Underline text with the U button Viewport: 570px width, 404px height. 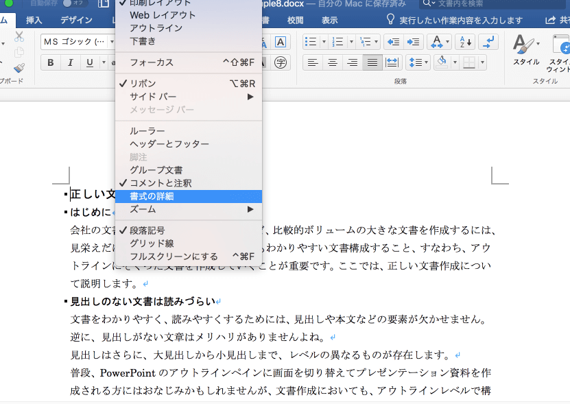point(89,62)
